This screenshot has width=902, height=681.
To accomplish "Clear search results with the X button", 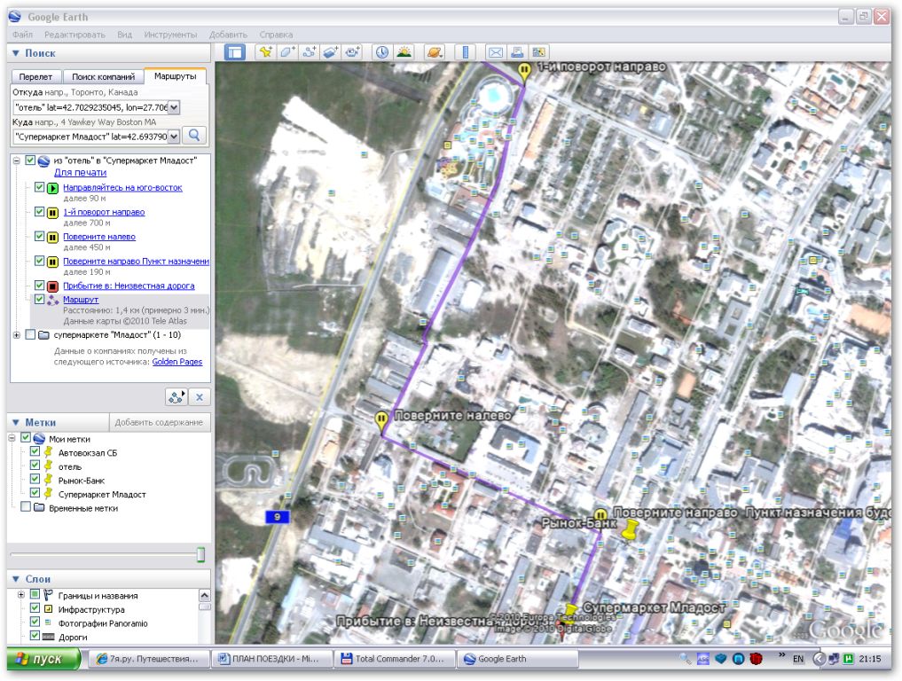I will tap(200, 397).
